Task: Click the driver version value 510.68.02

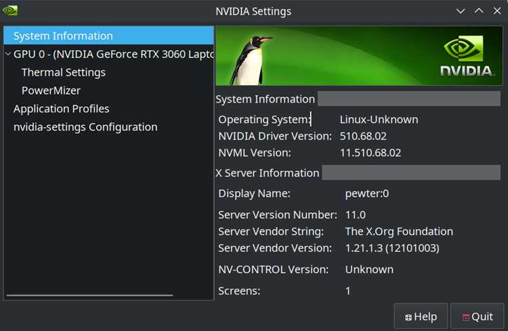Action: [x=363, y=136]
